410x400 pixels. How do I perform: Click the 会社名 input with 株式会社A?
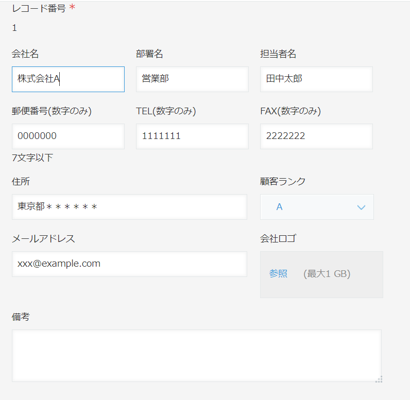point(68,79)
